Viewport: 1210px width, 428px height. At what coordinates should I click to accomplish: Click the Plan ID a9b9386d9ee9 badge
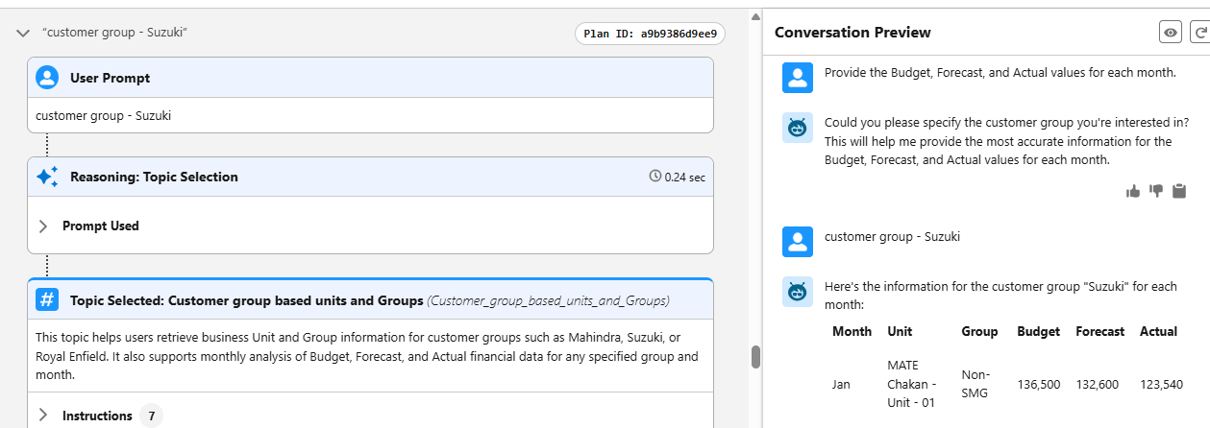650,34
